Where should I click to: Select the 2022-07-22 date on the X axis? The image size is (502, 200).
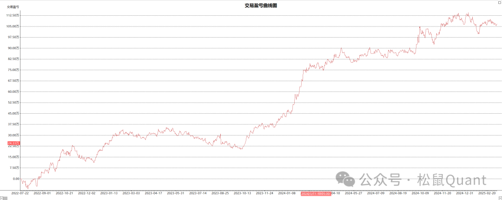click(20, 193)
